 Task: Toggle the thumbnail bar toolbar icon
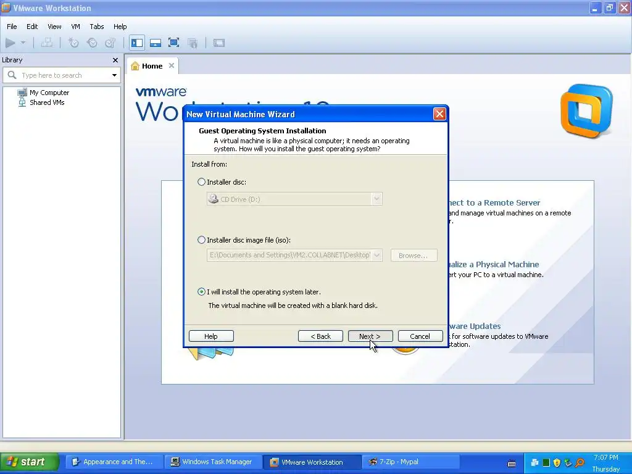(x=155, y=43)
